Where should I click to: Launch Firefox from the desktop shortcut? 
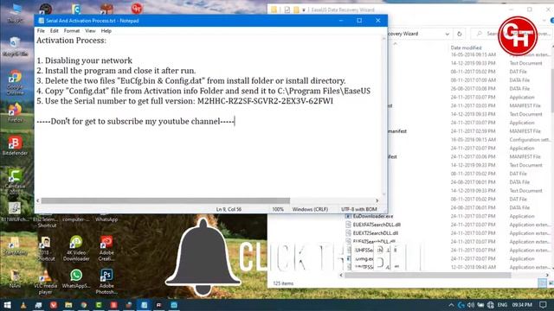pos(15,112)
